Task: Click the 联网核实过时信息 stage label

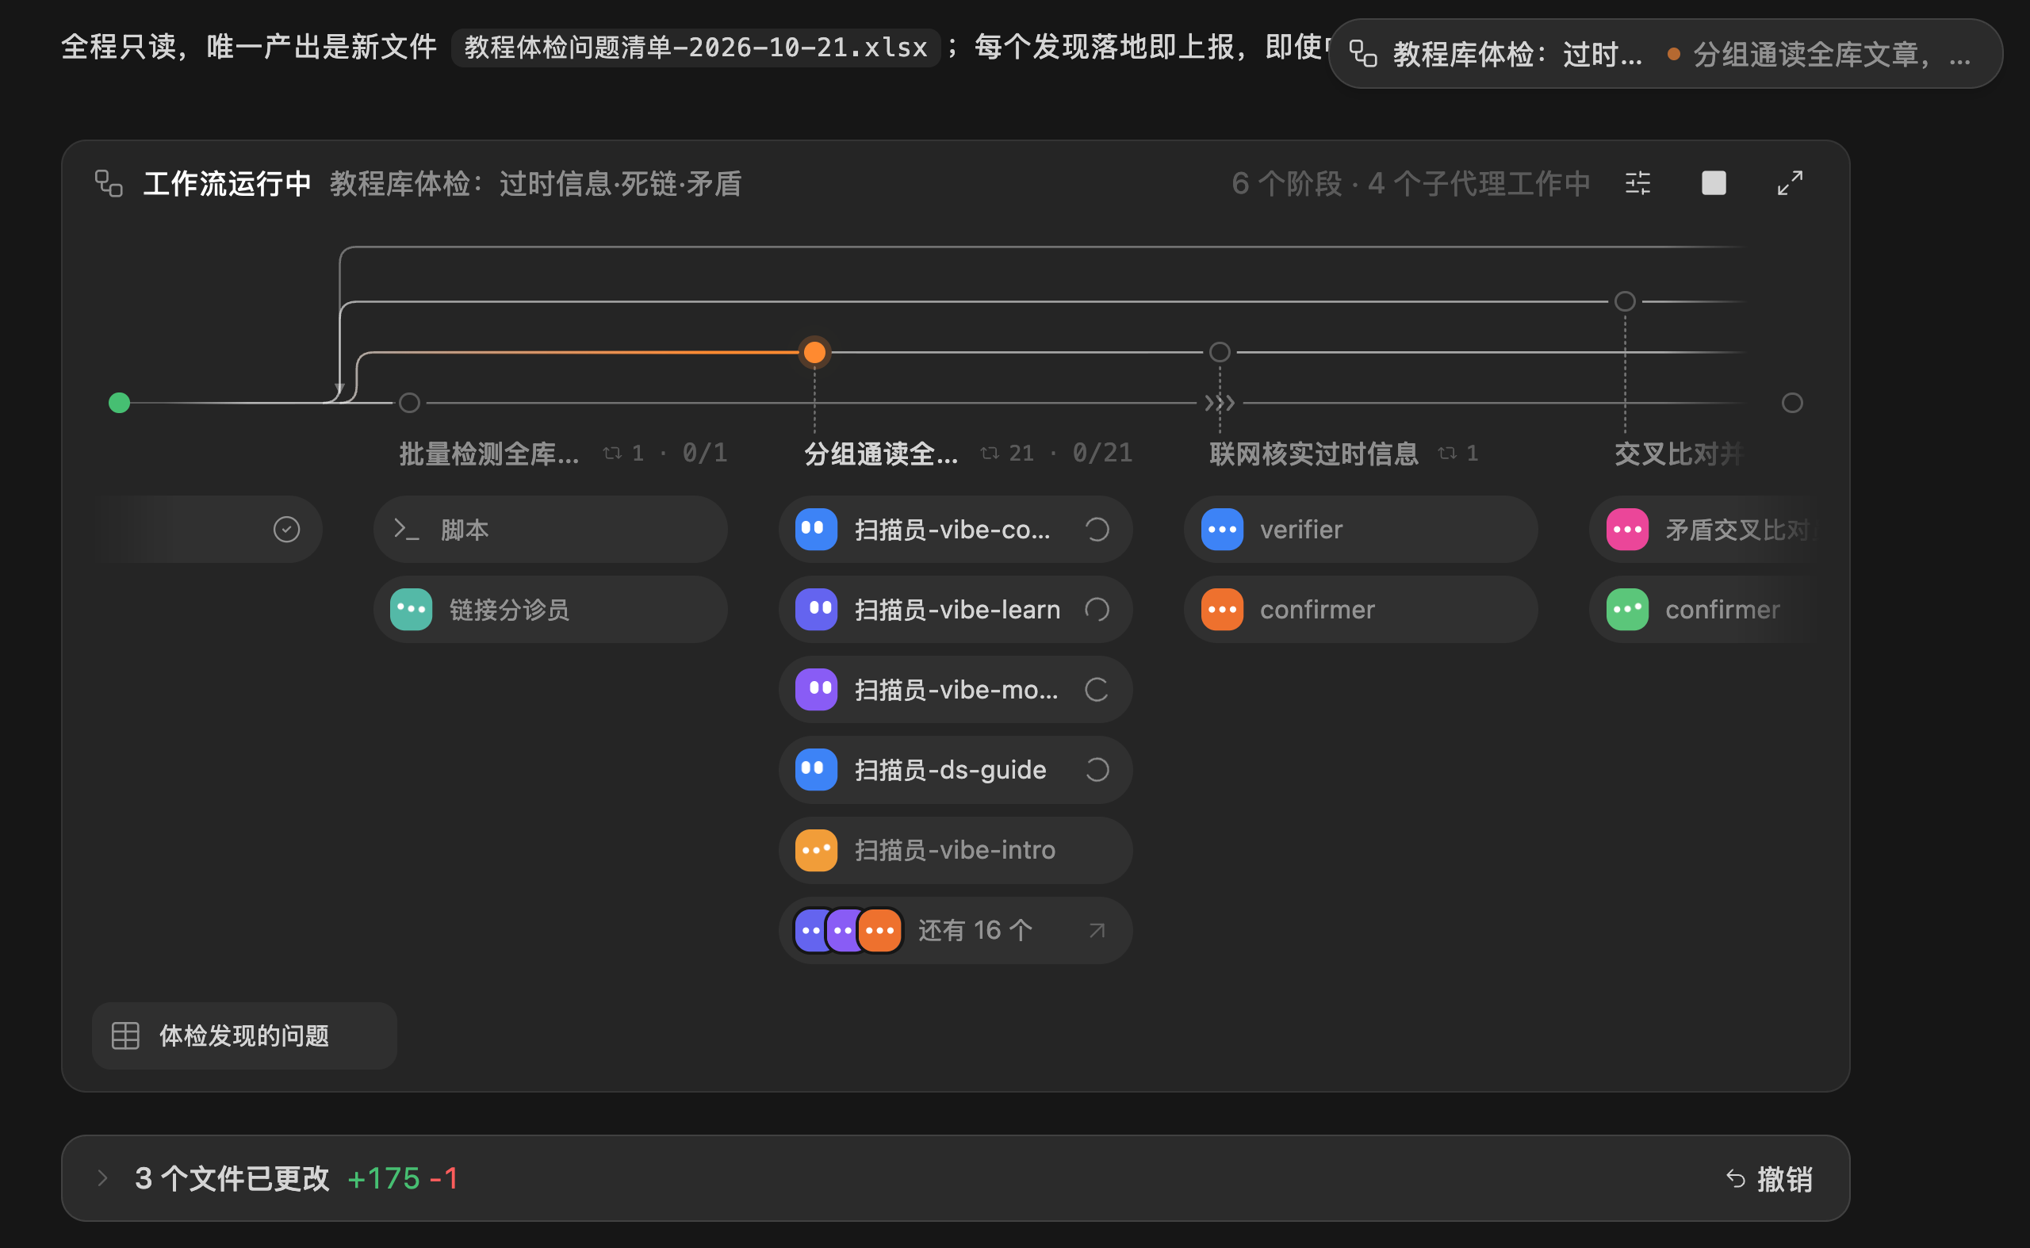Action: pos(1313,454)
